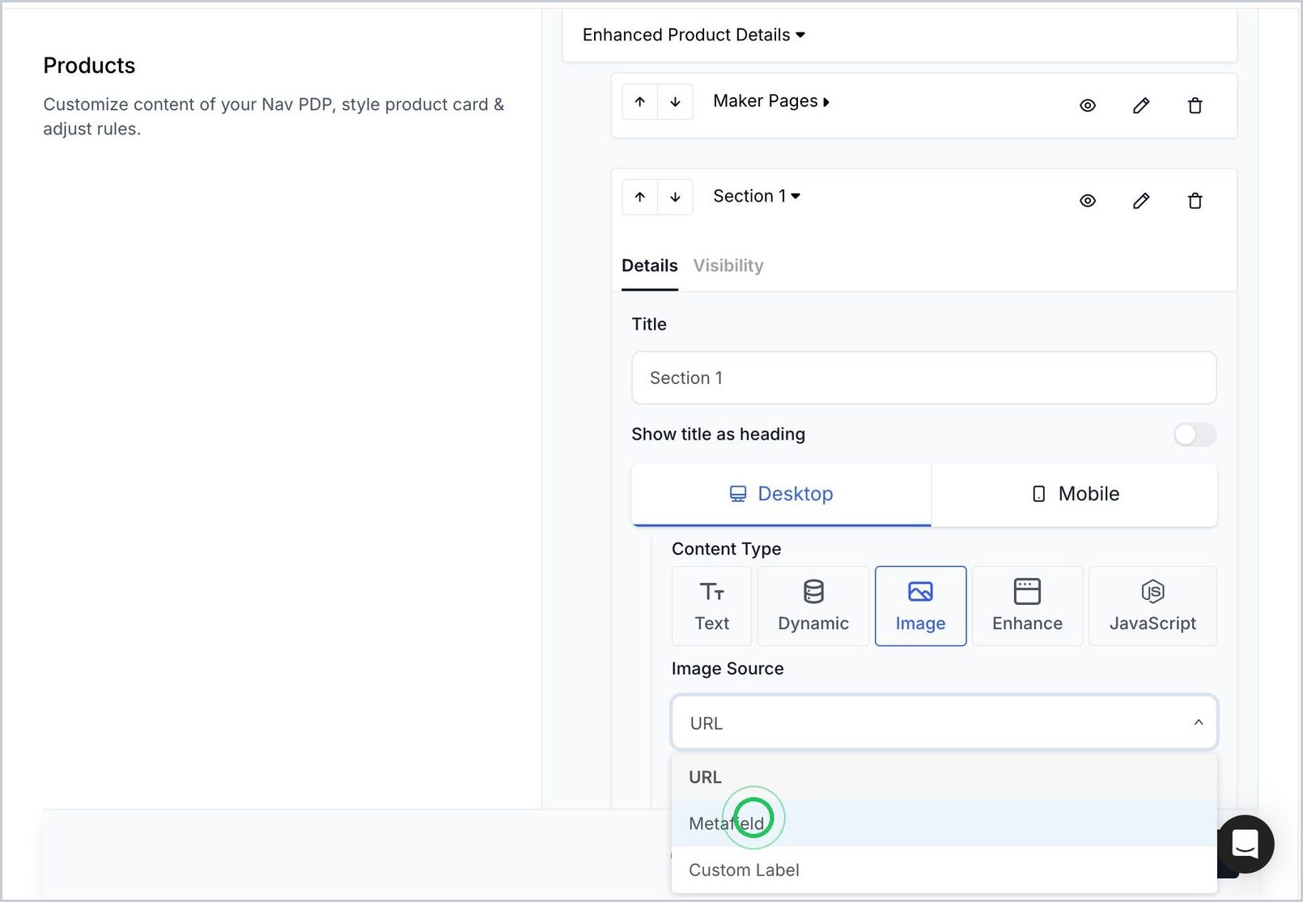Select the Mobile device tab
The width and height of the screenshot is (1303, 902).
tap(1074, 494)
